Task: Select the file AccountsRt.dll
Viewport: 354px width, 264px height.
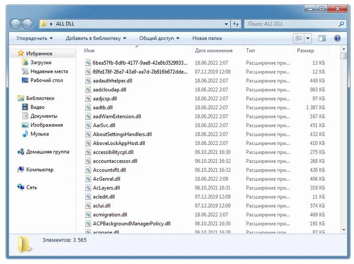Action: (x=109, y=170)
